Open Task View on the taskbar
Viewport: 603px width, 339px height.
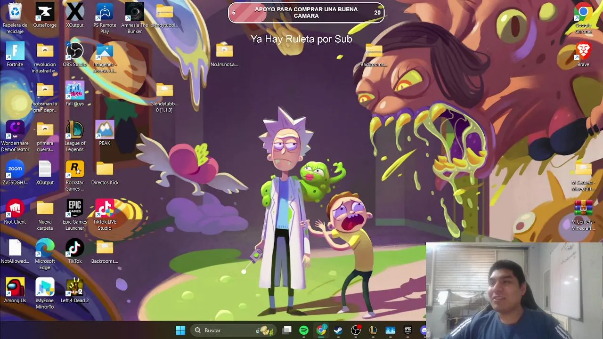[x=287, y=330]
